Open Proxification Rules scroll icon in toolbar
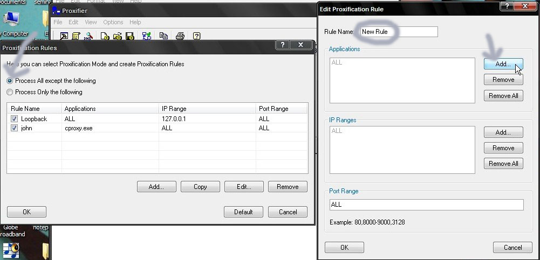Image resolution: width=540 pixels, height=260 pixels. click(x=76, y=36)
